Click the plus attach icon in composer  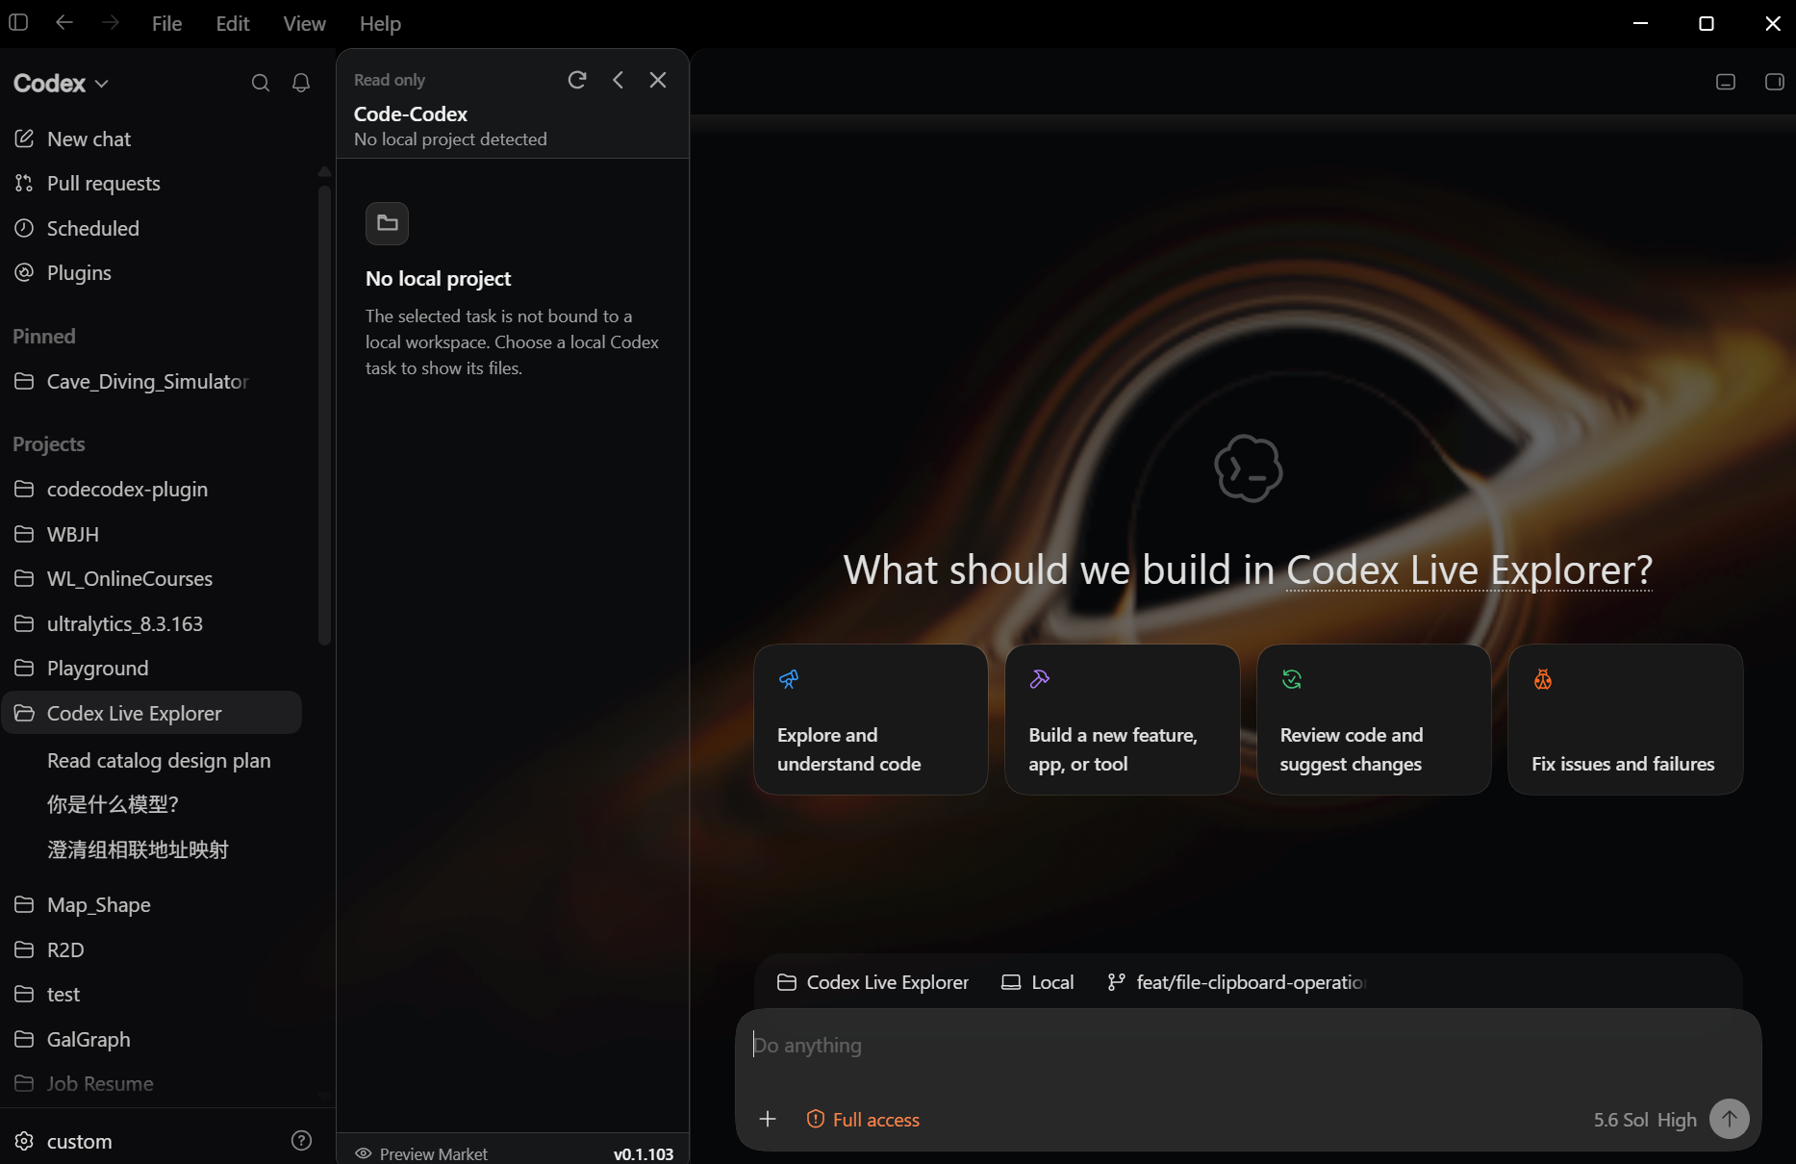coord(768,1119)
